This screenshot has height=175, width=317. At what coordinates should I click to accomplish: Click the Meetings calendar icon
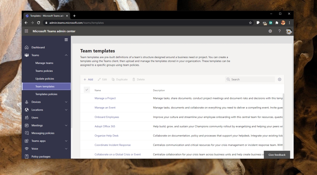click(27, 125)
